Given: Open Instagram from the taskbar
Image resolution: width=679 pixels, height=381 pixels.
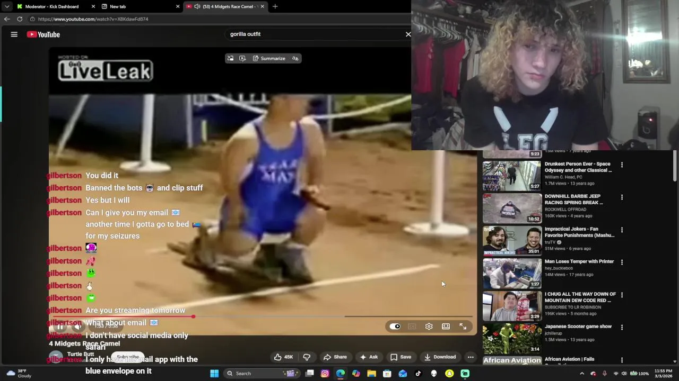Looking at the screenshot, I should 325,374.
